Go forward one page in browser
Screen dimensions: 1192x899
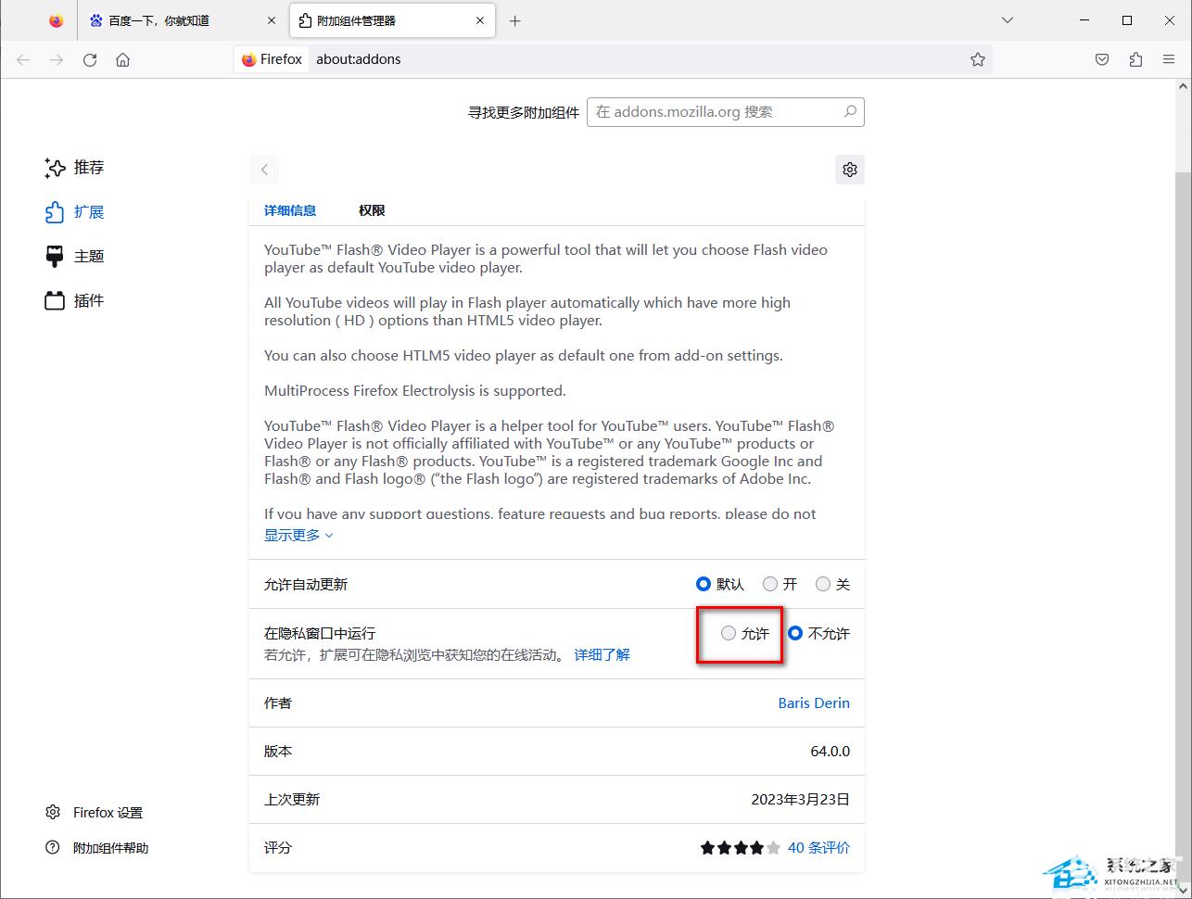click(x=57, y=59)
